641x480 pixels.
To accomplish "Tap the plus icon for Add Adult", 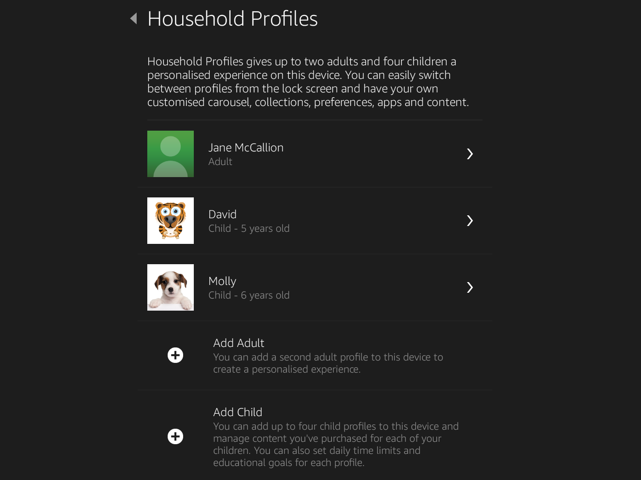I will [175, 355].
